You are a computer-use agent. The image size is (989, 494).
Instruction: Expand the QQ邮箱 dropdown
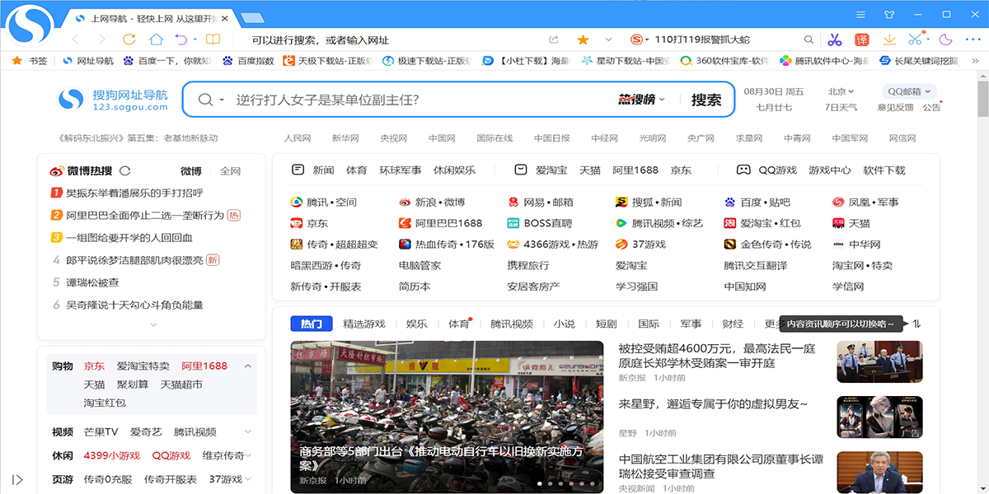[x=911, y=91]
